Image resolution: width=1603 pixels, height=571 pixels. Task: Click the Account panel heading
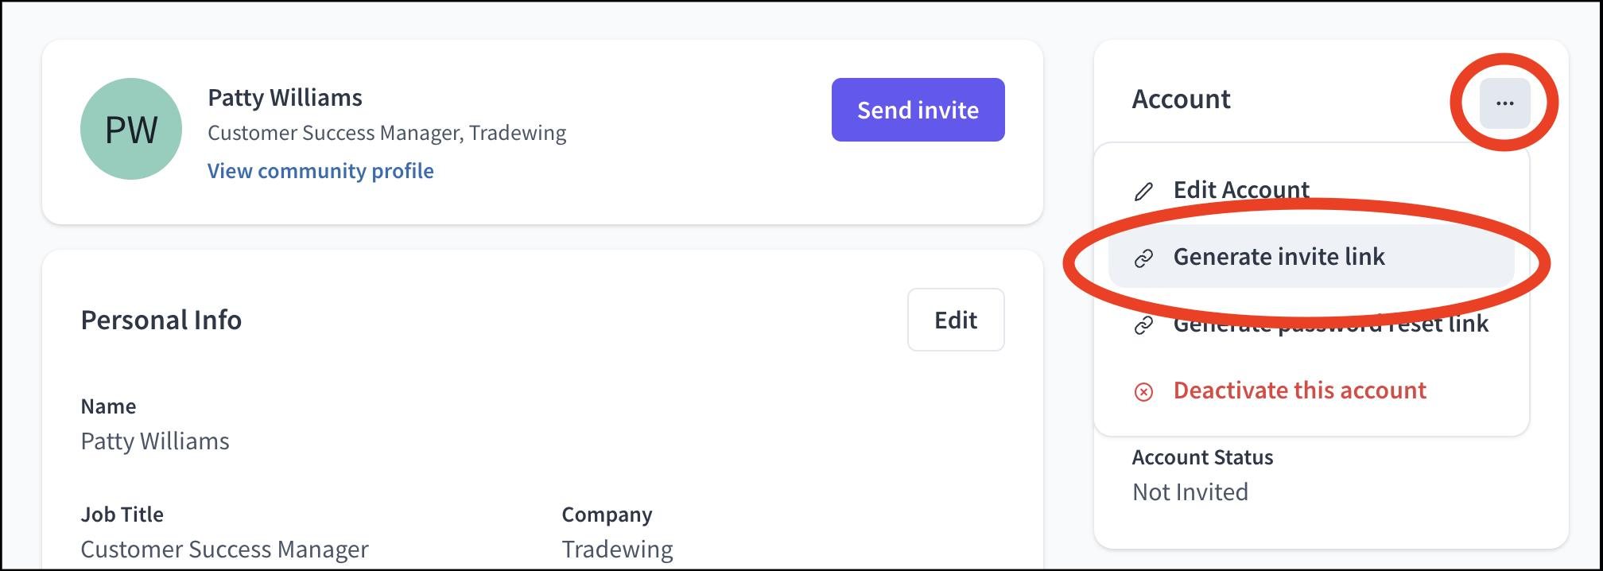click(1181, 99)
